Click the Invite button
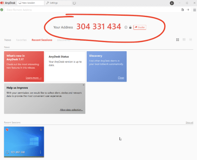This screenshot has width=197, height=160. [x=140, y=27]
